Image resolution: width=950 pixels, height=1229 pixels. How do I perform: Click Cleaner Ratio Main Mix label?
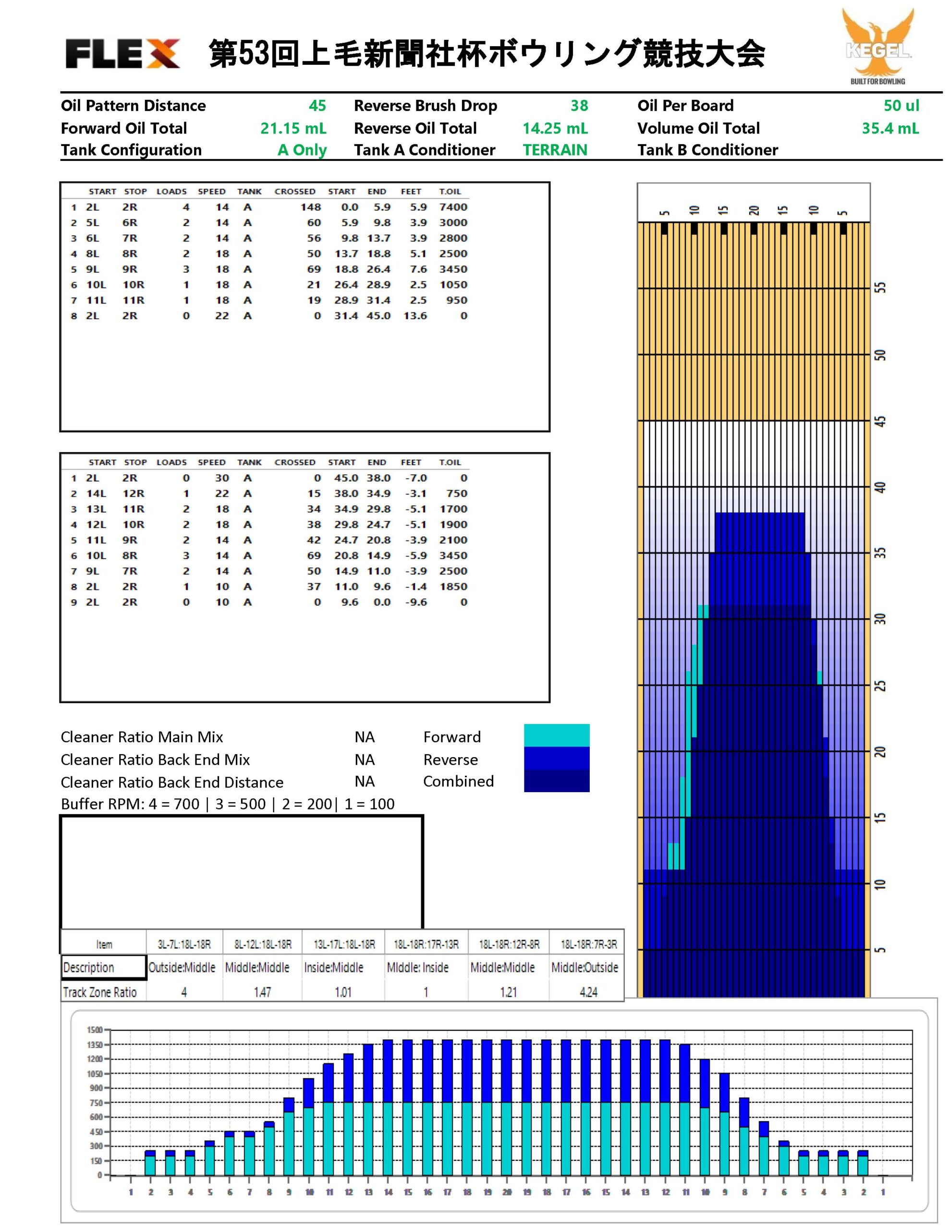[142, 736]
